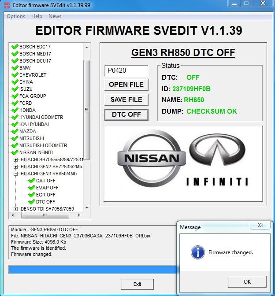Select DTC OFF tree item under GEN3
Viewport: 275px width, 296px height.
click(45, 202)
